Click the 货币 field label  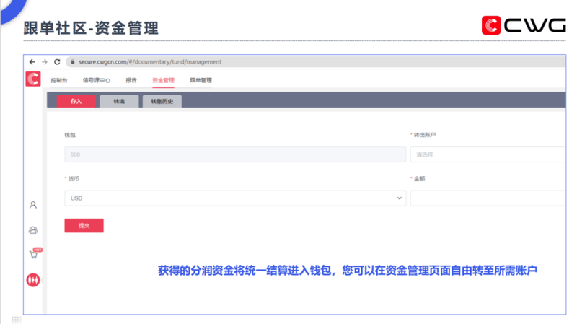pyautogui.click(x=74, y=178)
